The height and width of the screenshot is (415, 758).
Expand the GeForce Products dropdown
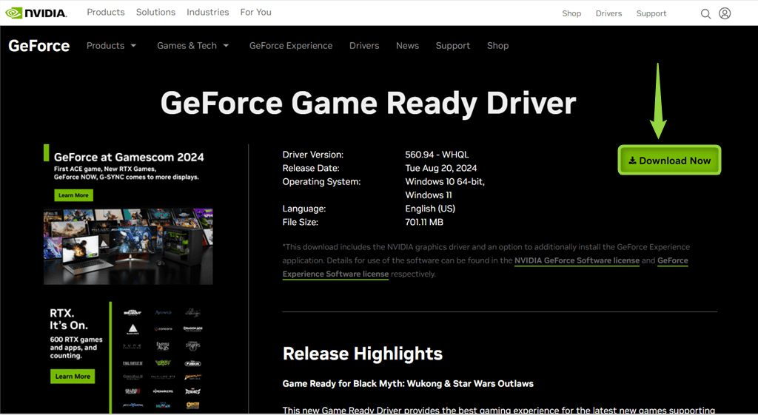pyautogui.click(x=111, y=46)
